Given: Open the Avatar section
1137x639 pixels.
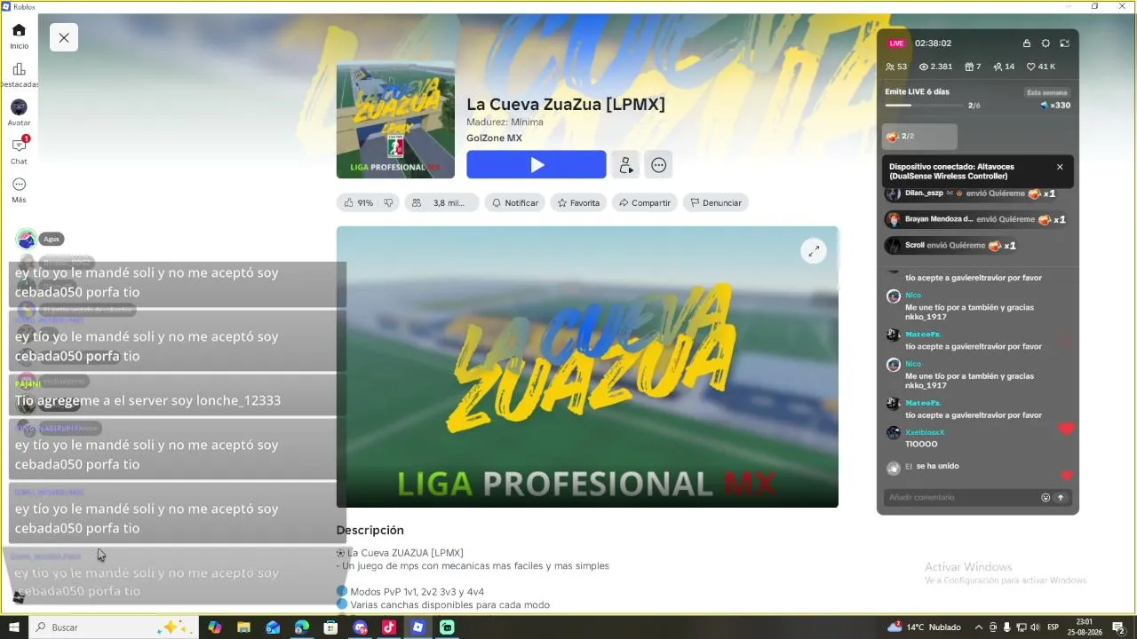Looking at the screenshot, I should coord(19,113).
